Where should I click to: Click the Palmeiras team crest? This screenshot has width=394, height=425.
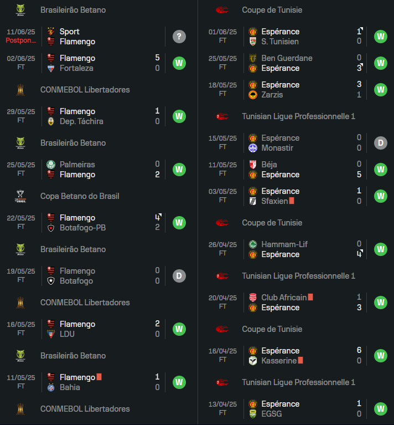[x=51, y=165]
